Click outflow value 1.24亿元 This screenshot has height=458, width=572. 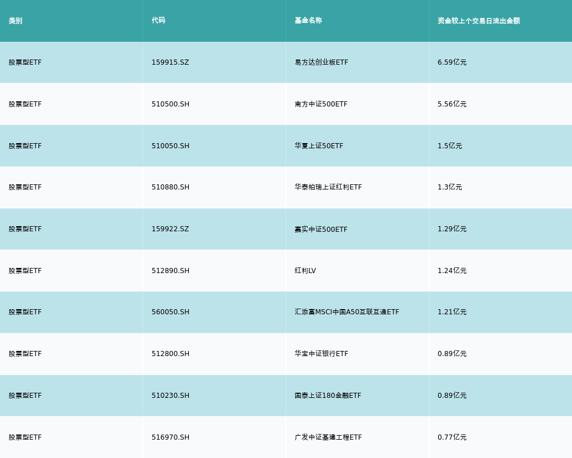pos(452,271)
